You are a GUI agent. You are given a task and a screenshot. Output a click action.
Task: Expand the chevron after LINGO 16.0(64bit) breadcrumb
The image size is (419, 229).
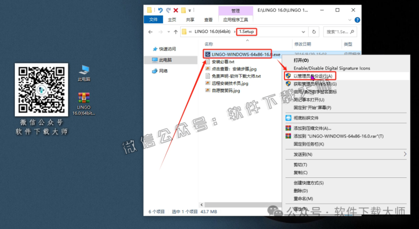235,32
